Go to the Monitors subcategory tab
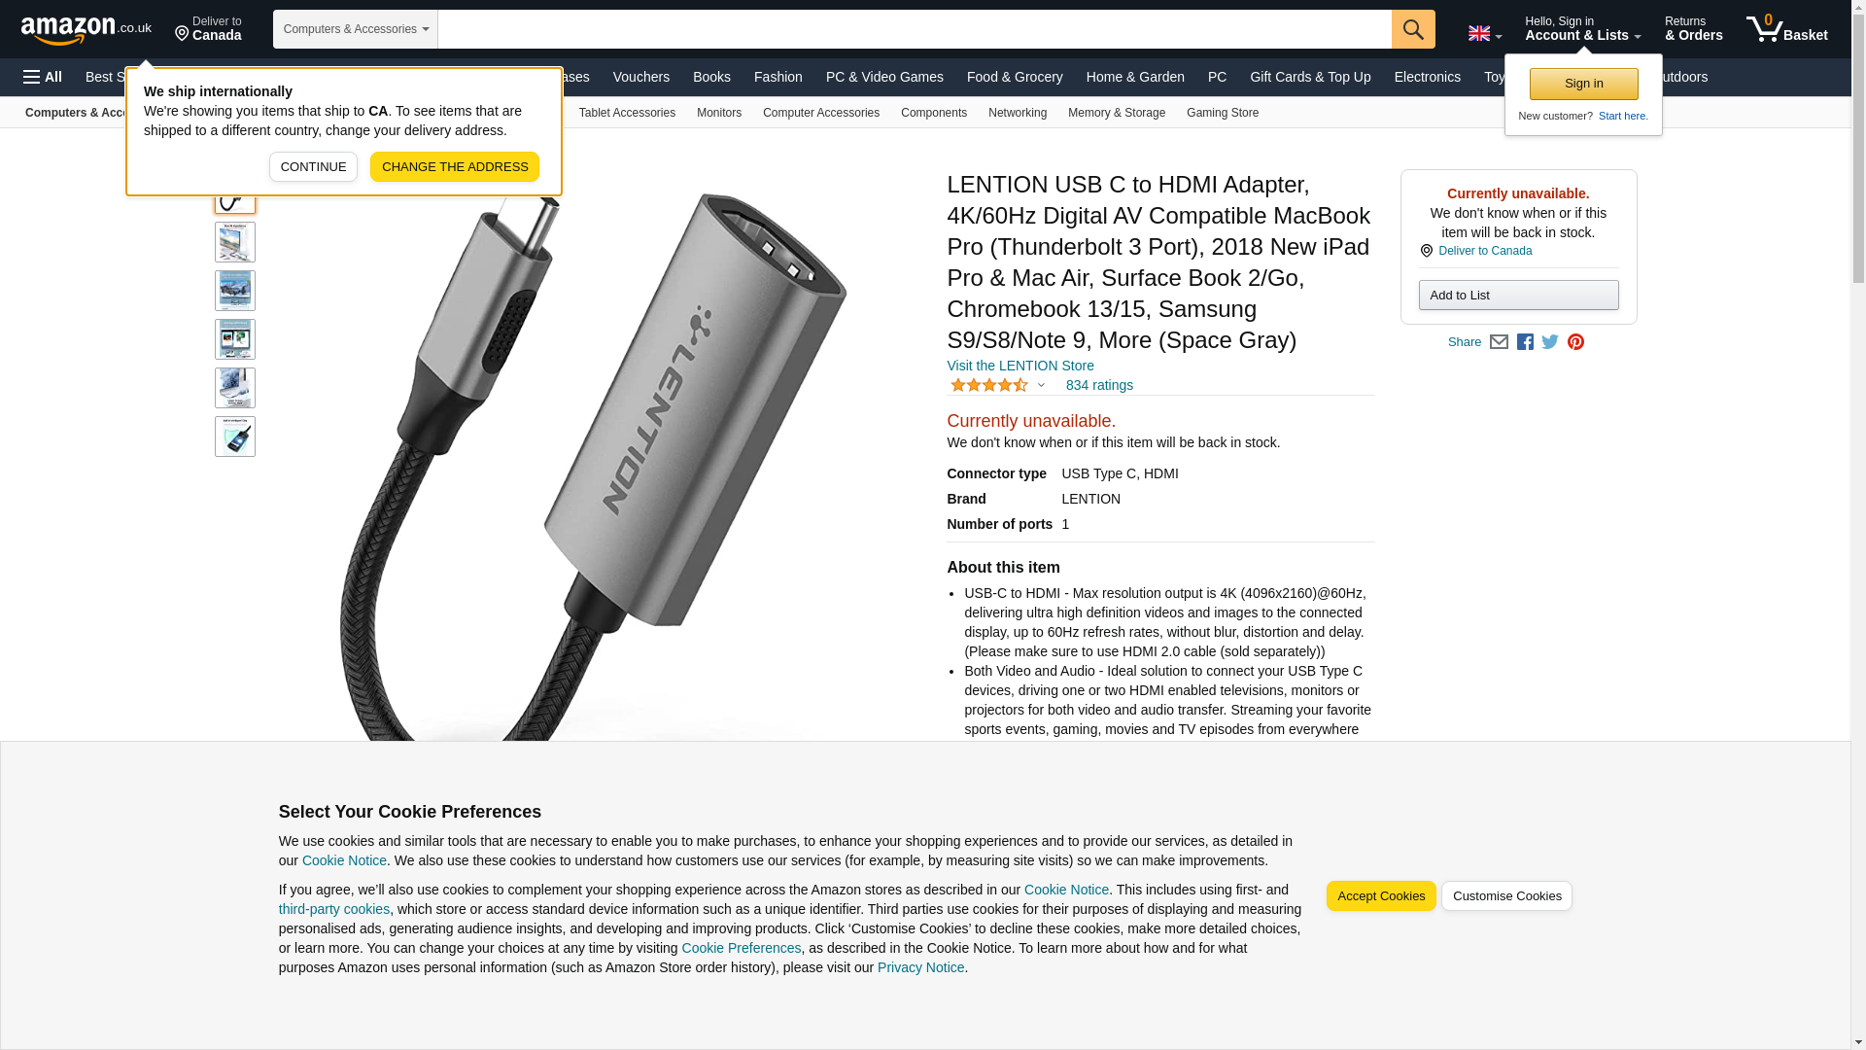The height and width of the screenshot is (1050, 1866). click(719, 113)
